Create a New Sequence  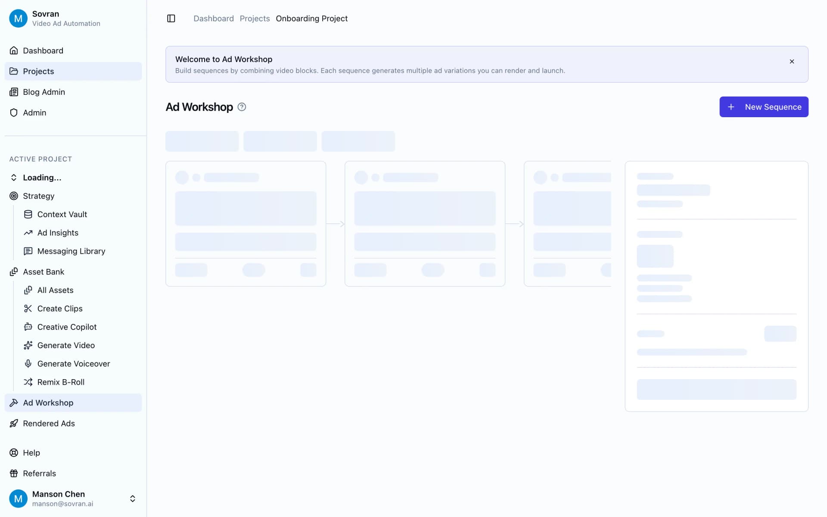(764, 107)
